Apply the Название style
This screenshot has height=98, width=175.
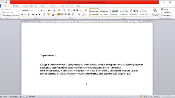pos(134,13)
